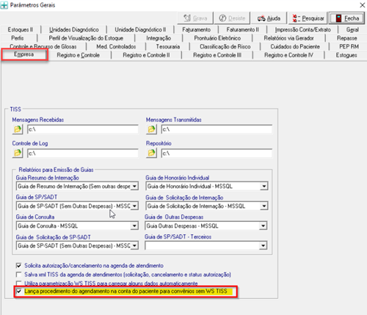Open Ajuda help
The image size is (367, 315).
[x=269, y=18]
